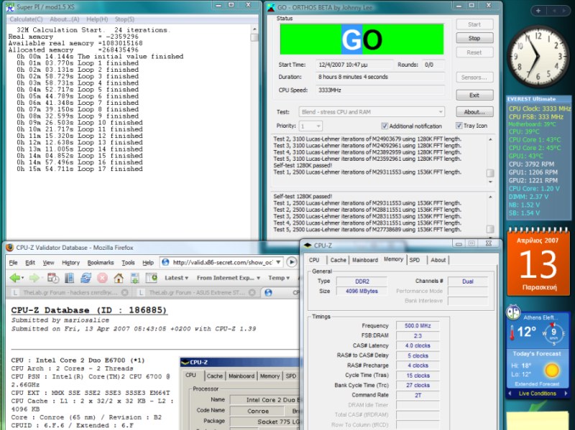Open Firefox History menu
Screen dimensions: 575x430
[x=70, y=263]
